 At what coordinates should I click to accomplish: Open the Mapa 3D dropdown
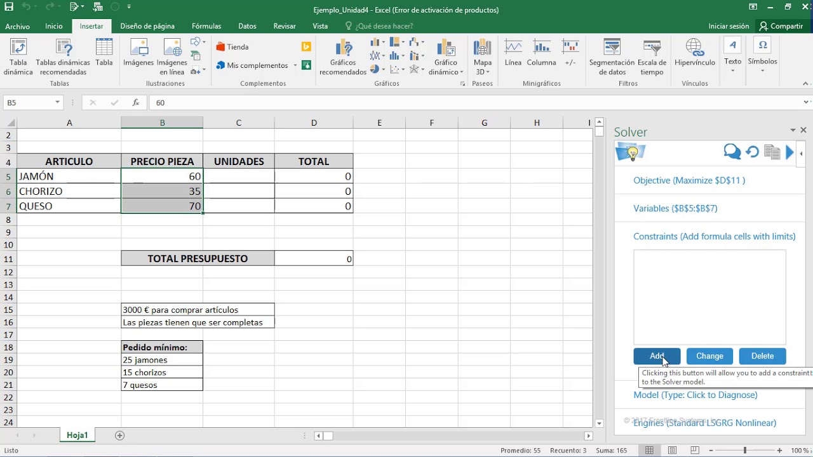(488, 72)
